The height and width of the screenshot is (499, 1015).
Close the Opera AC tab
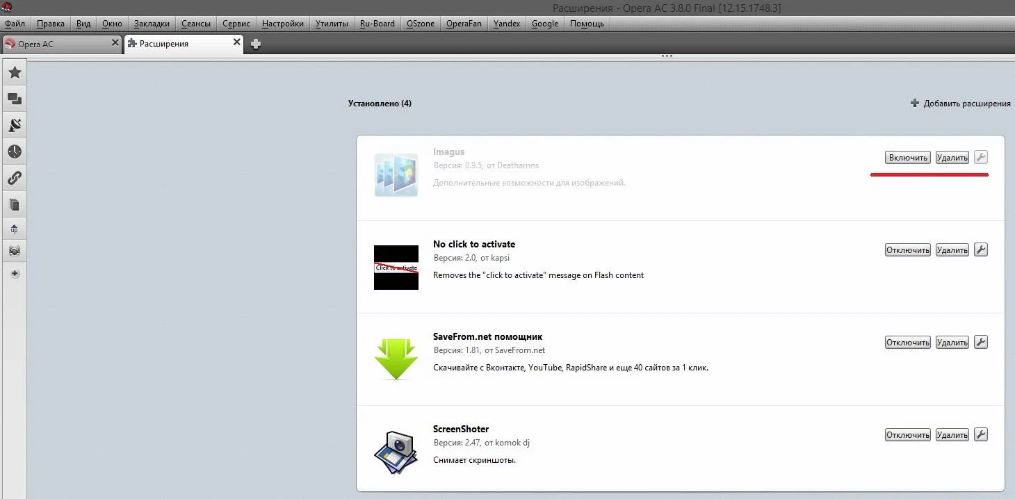[115, 42]
